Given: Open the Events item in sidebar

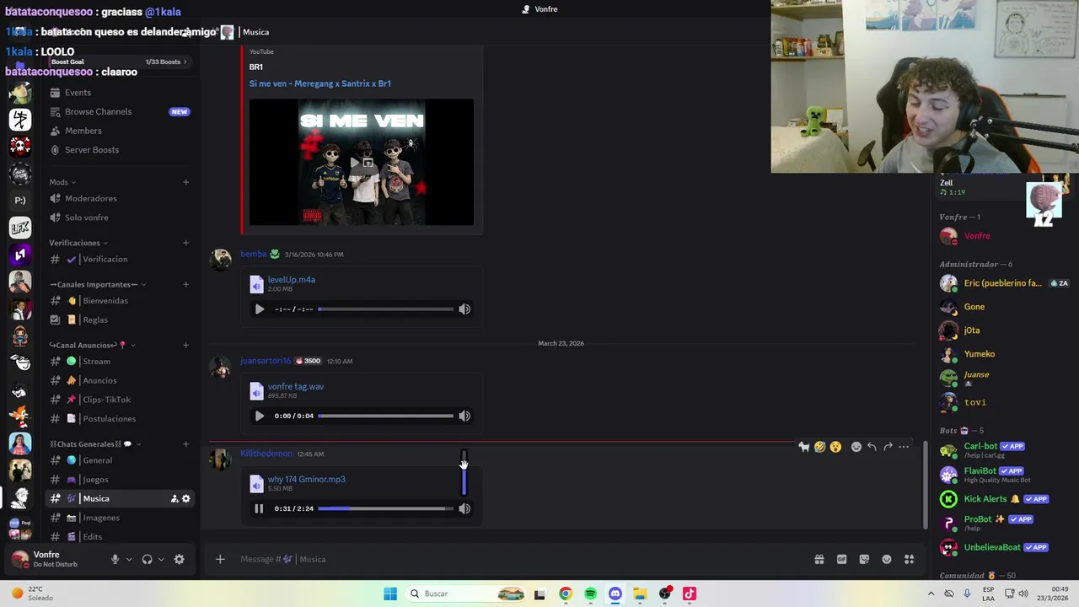Looking at the screenshot, I should 120,92.
